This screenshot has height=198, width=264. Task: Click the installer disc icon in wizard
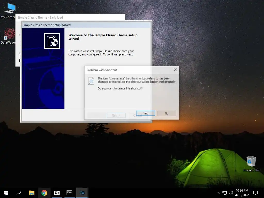click(x=52, y=41)
